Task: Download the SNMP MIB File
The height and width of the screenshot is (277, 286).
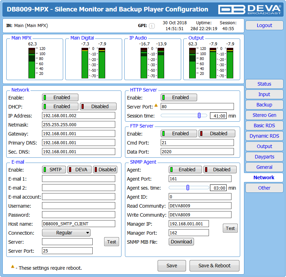Action: click(181, 242)
